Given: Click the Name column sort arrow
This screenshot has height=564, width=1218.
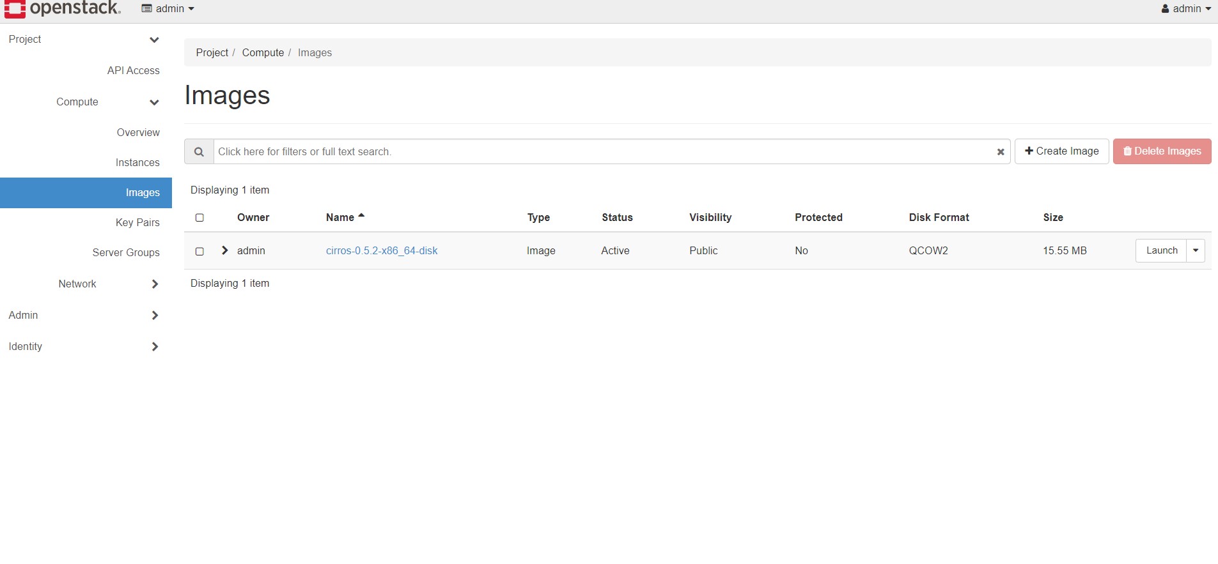Looking at the screenshot, I should click(x=361, y=217).
